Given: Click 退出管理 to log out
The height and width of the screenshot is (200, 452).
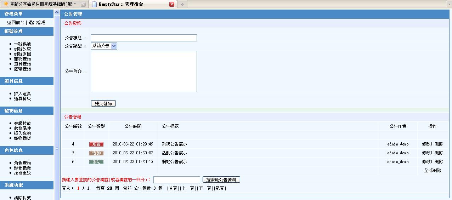Looking at the screenshot, I should tap(37, 23).
